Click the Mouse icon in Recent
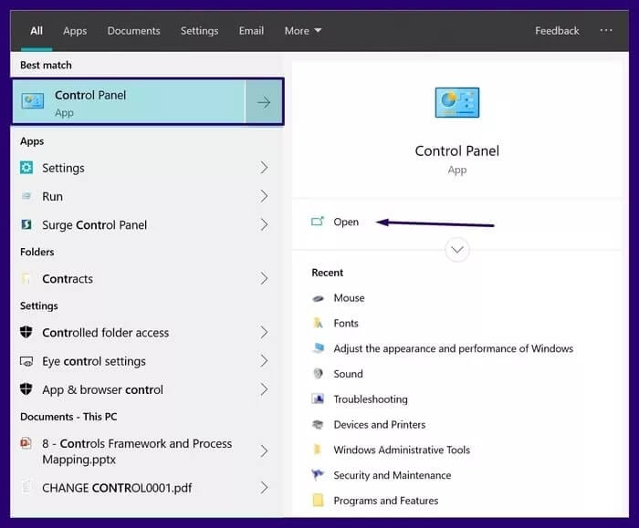 click(318, 298)
